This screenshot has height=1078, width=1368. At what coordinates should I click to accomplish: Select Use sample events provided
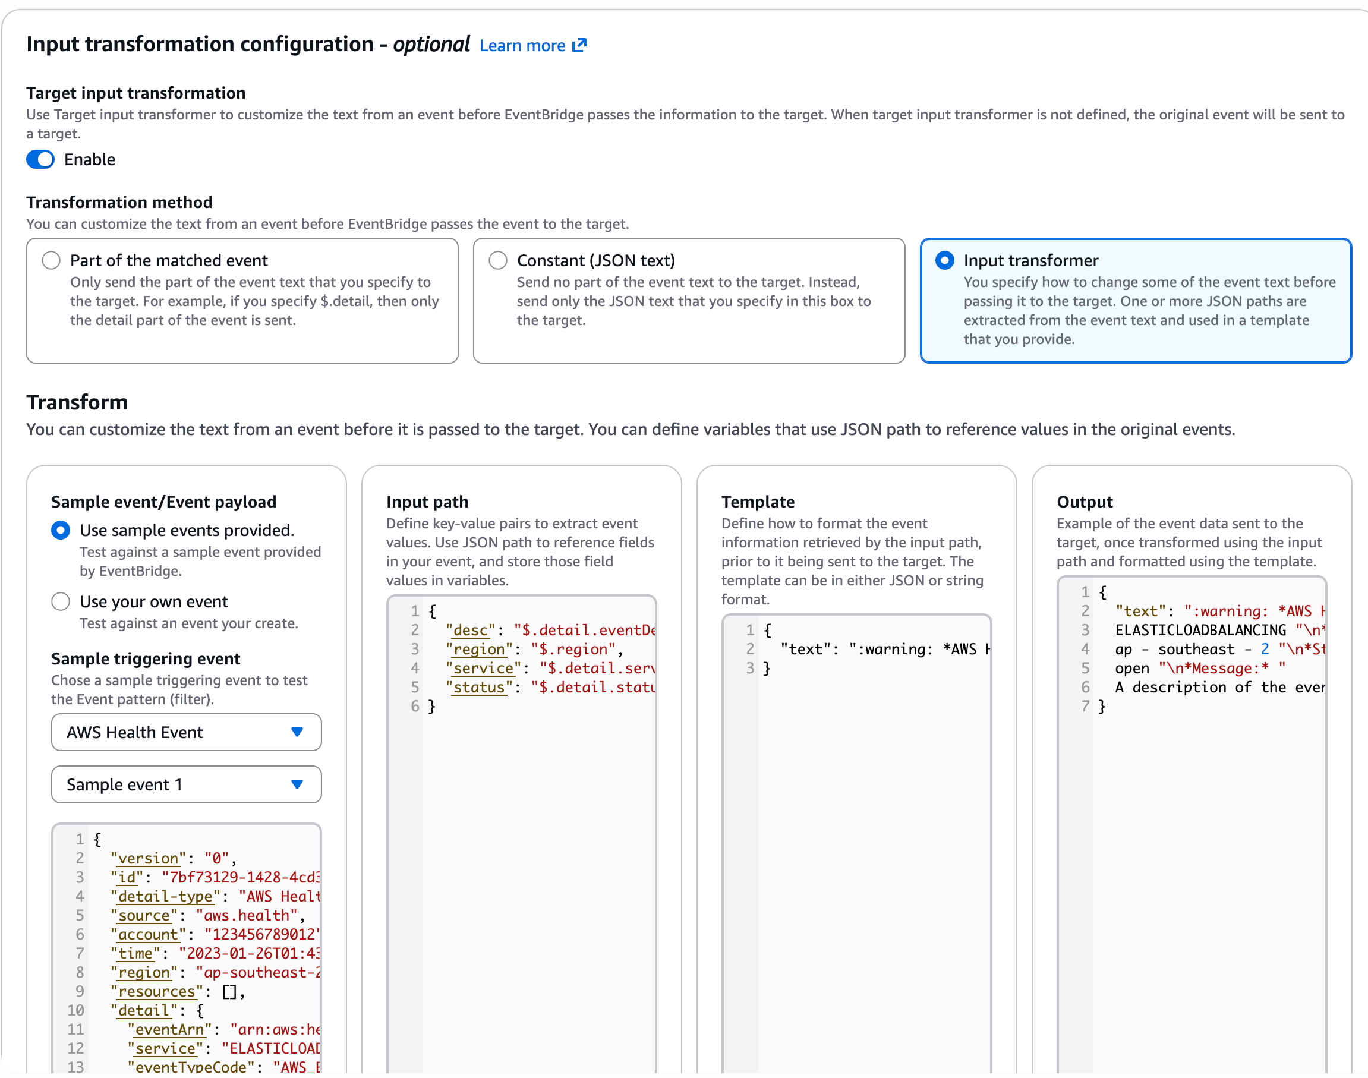tap(61, 530)
